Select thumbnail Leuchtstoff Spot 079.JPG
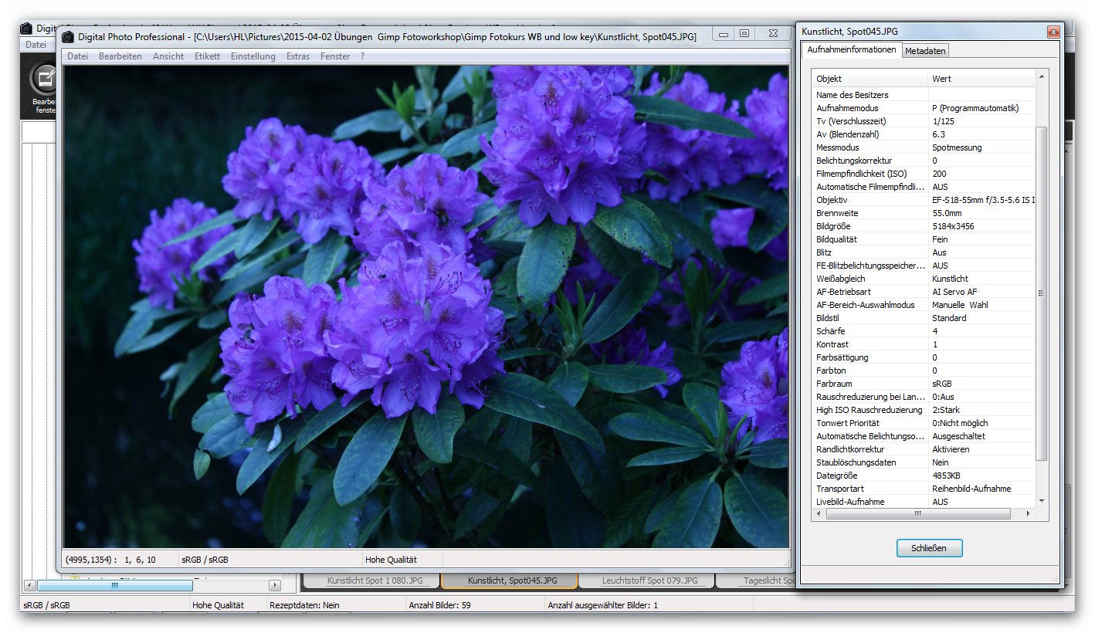 648,581
